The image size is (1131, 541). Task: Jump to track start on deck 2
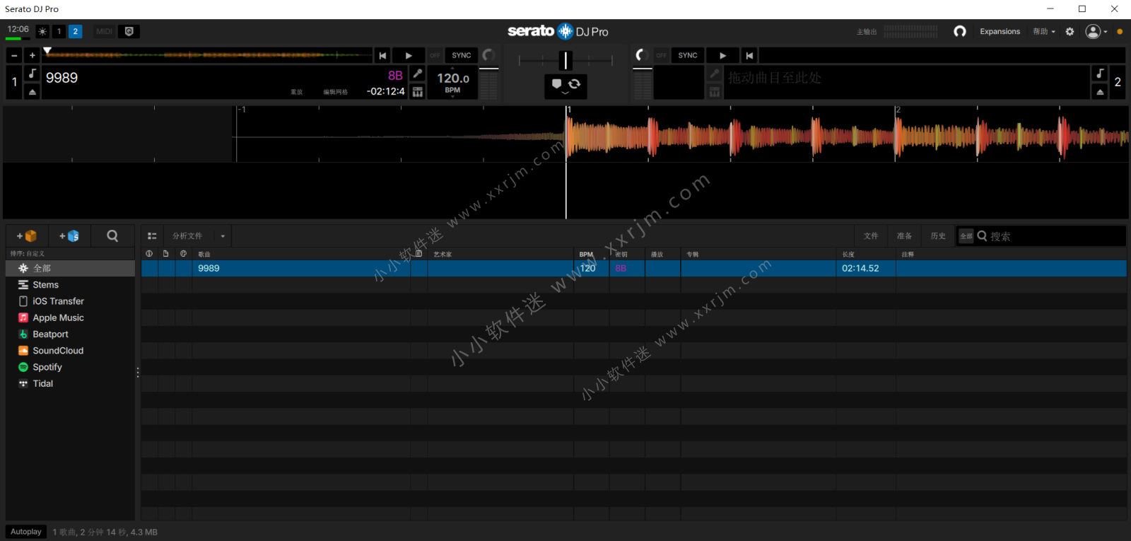(x=749, y=55)
